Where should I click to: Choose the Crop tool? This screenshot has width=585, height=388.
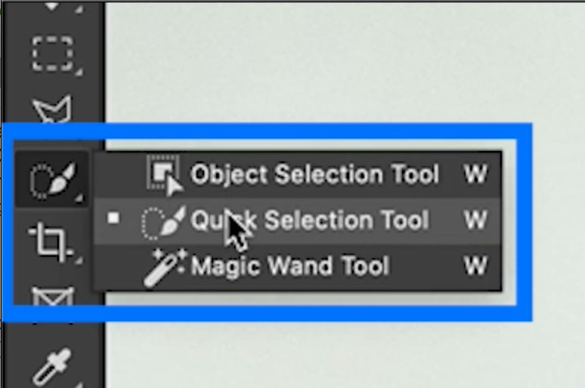point(51,242)
